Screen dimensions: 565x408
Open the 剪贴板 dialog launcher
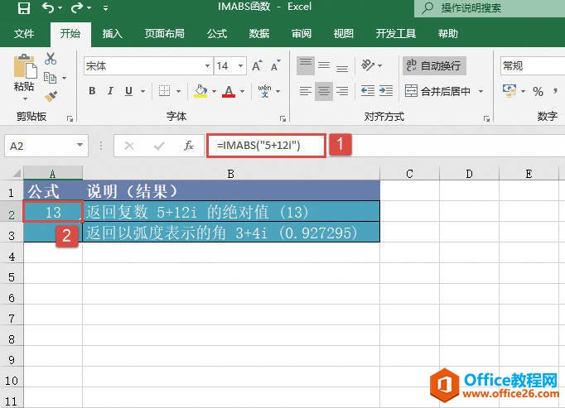(x=70, y=118)
